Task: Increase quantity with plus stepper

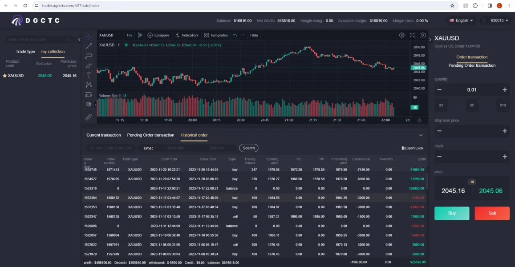Action: pos(505,90)
